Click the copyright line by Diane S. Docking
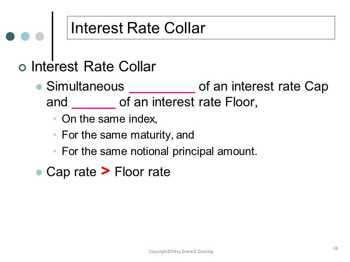The height and width of the screenshot is (262, 350). pos(181,251)
